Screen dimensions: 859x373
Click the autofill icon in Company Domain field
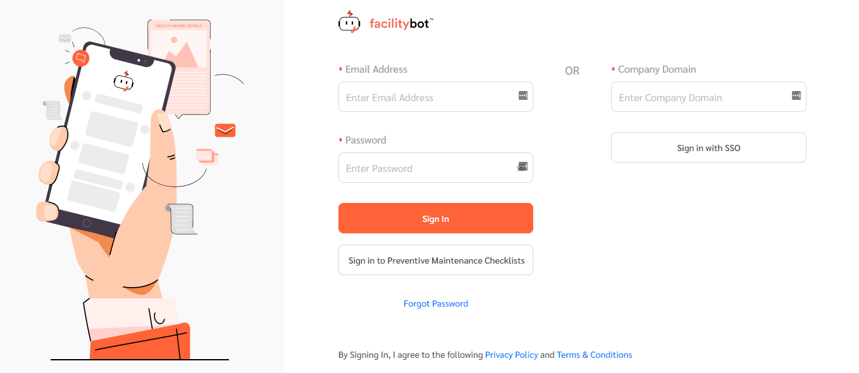click(x=796, y=95)
